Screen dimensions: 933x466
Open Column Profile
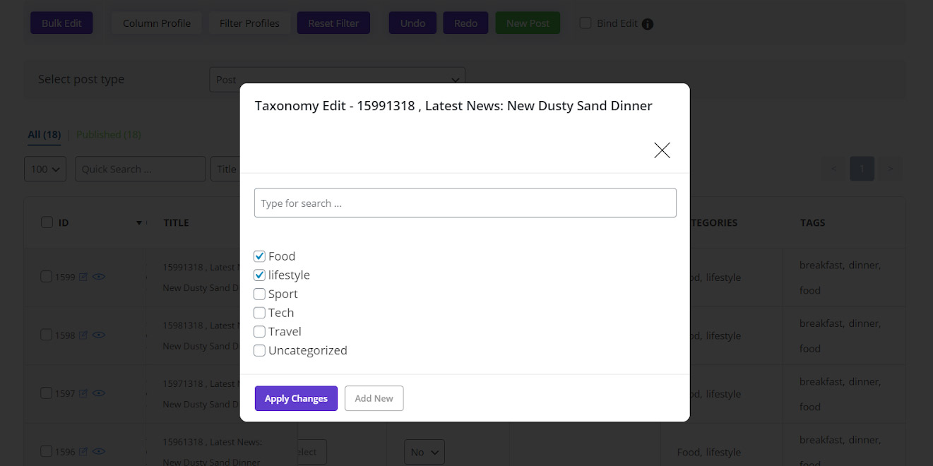click(x=157, y=23)
